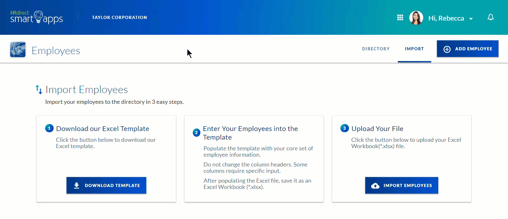Click the Download our Excel Template heading

coord(103,128)
